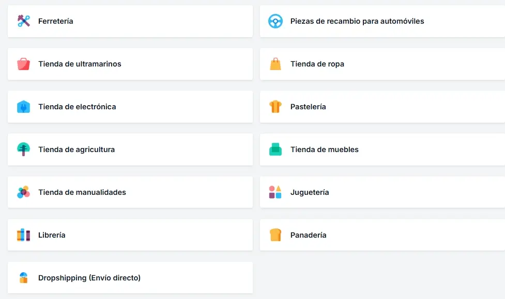
Task: Click the parachute box Dropshipping icon
Action: click(23, 277)
